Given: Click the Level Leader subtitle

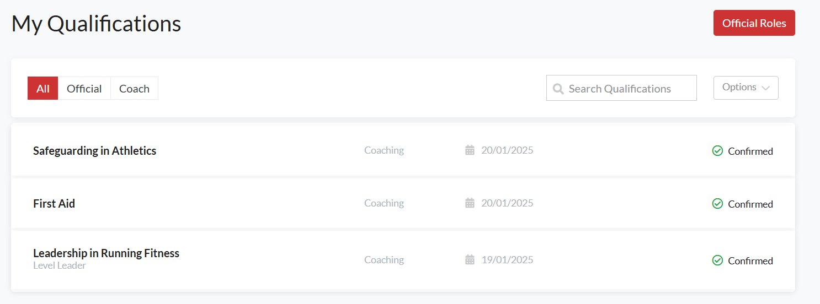Looking at the screenshot, I should coord(60,266).
